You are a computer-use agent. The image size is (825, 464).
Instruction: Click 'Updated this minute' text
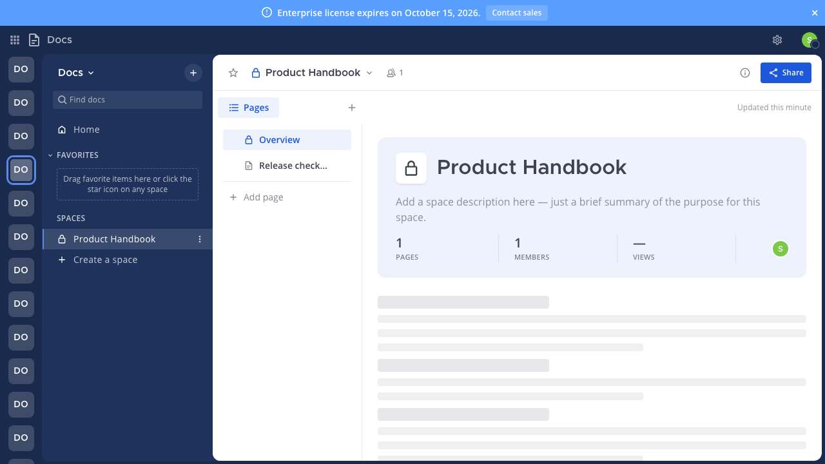coord(774,108)
